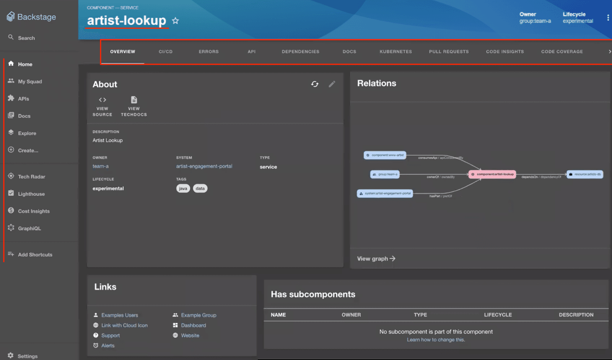
Task: Open View Source code icon
Action: click(x=102, y=100)
